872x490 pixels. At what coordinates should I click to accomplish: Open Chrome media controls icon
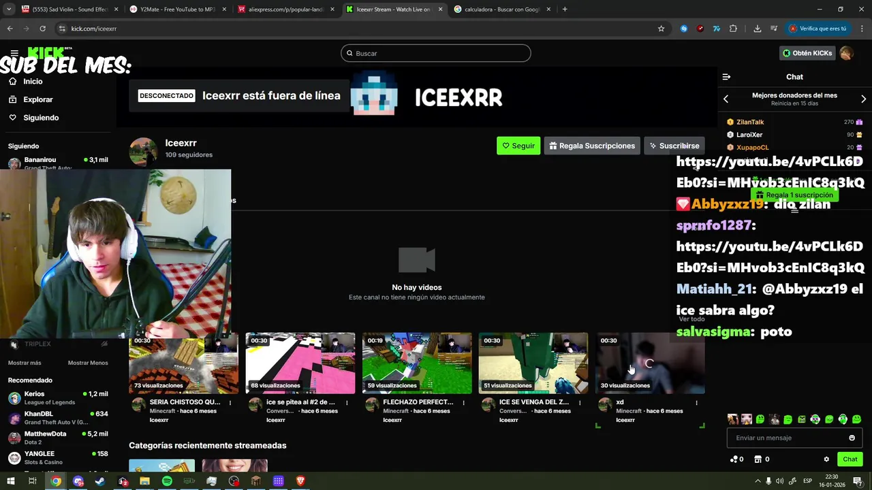[774, 29]
